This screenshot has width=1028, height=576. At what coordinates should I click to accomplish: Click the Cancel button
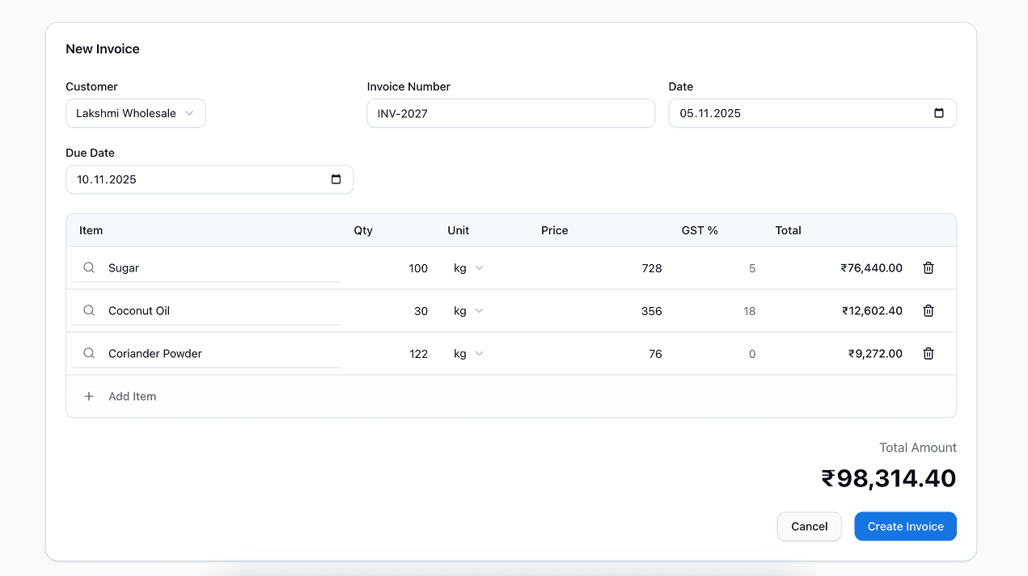click(x=809, y=526)
